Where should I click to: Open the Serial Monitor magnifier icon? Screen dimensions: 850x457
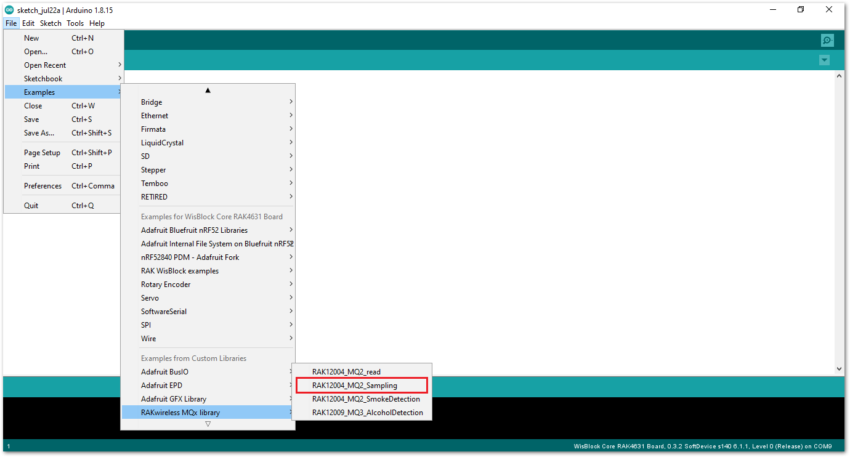coord(827,41)
